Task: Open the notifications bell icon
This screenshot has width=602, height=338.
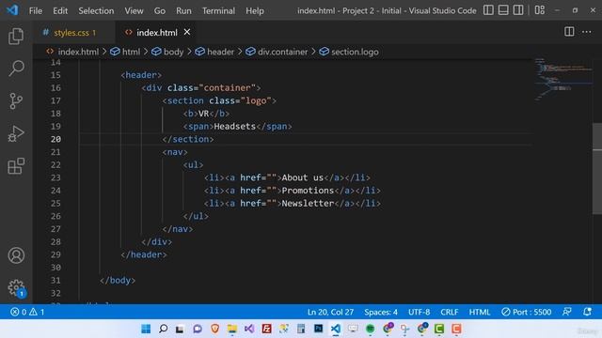Action: click(x=587, y=312)
